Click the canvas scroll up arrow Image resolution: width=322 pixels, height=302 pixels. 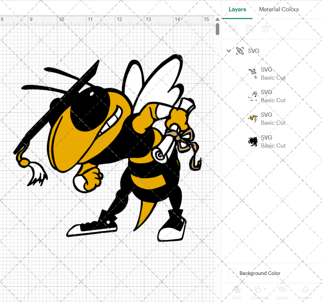tap(217, 19)
